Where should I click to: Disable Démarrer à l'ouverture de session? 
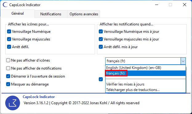tap(8, 76)
